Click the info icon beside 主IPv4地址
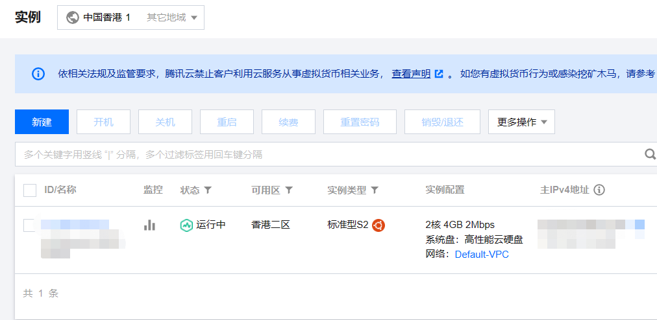Image resolution: width=657 pixels, height=320 pixels. [599, 190]
